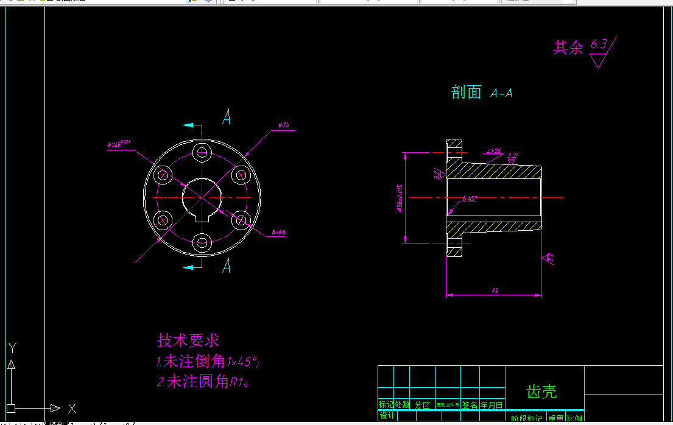The height and width of the screenshot is (425, 673).
Task: Click the '年月日' title block cell
Action: click(492, 405)
